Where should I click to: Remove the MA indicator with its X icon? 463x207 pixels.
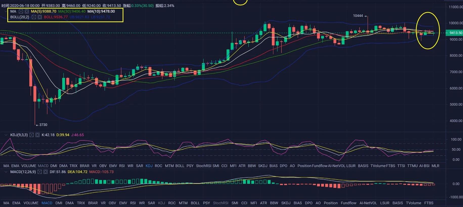click(27, 11)
